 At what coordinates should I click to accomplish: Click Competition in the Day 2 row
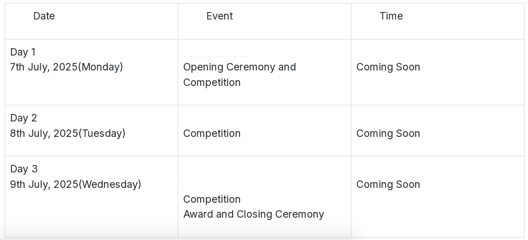pyautogui.click(x=212, y=133)
